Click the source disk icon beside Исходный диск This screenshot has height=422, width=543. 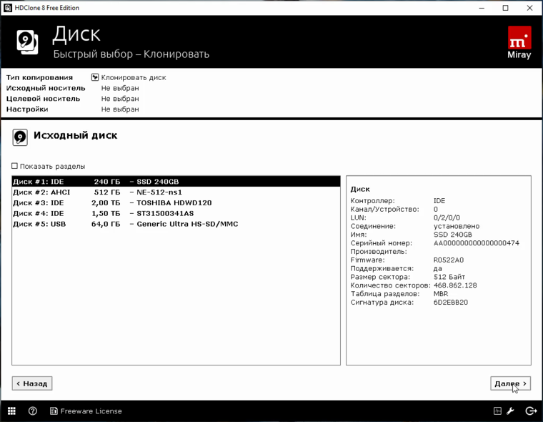(20, 137)
